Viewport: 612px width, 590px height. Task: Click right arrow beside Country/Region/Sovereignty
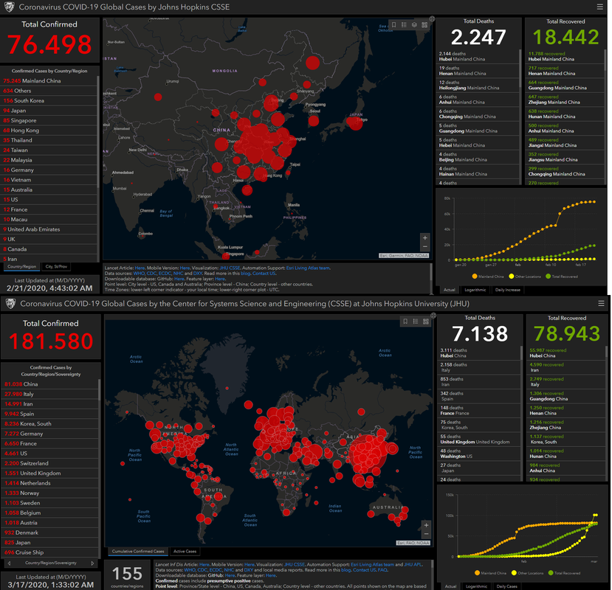[x=92, y=563]
